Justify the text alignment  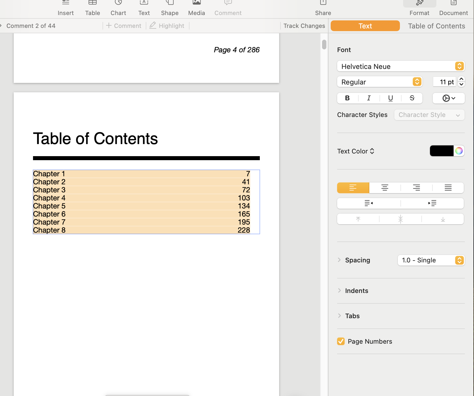pyautogui.click(x=448, y=188)
